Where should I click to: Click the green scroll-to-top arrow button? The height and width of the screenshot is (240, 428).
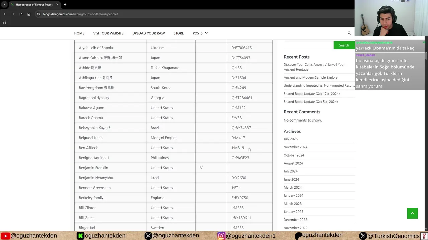pyautogui.click(x=412, y=213)
